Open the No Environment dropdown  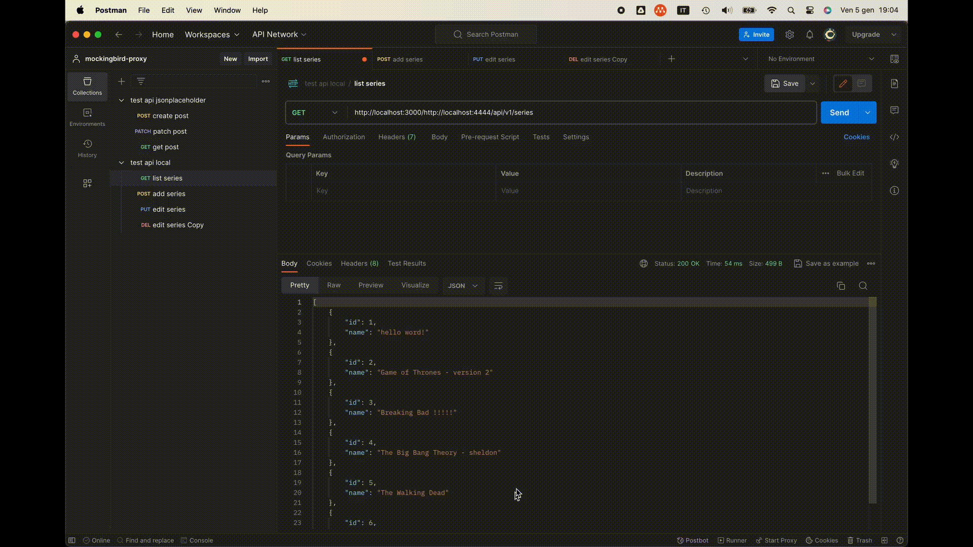[820, 59]
